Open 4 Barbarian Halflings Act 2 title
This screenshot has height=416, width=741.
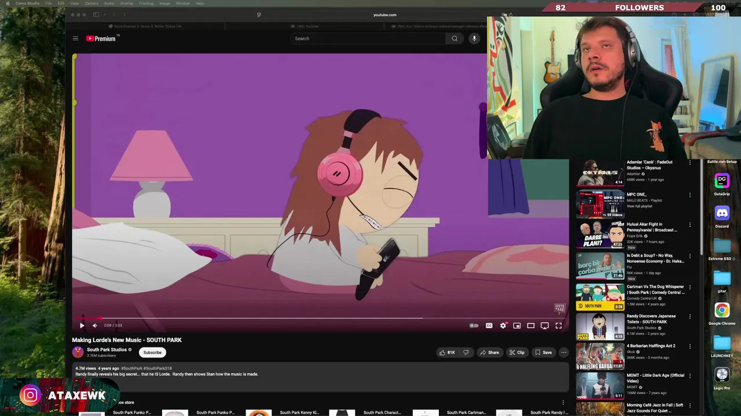click(x=651, y=346)
